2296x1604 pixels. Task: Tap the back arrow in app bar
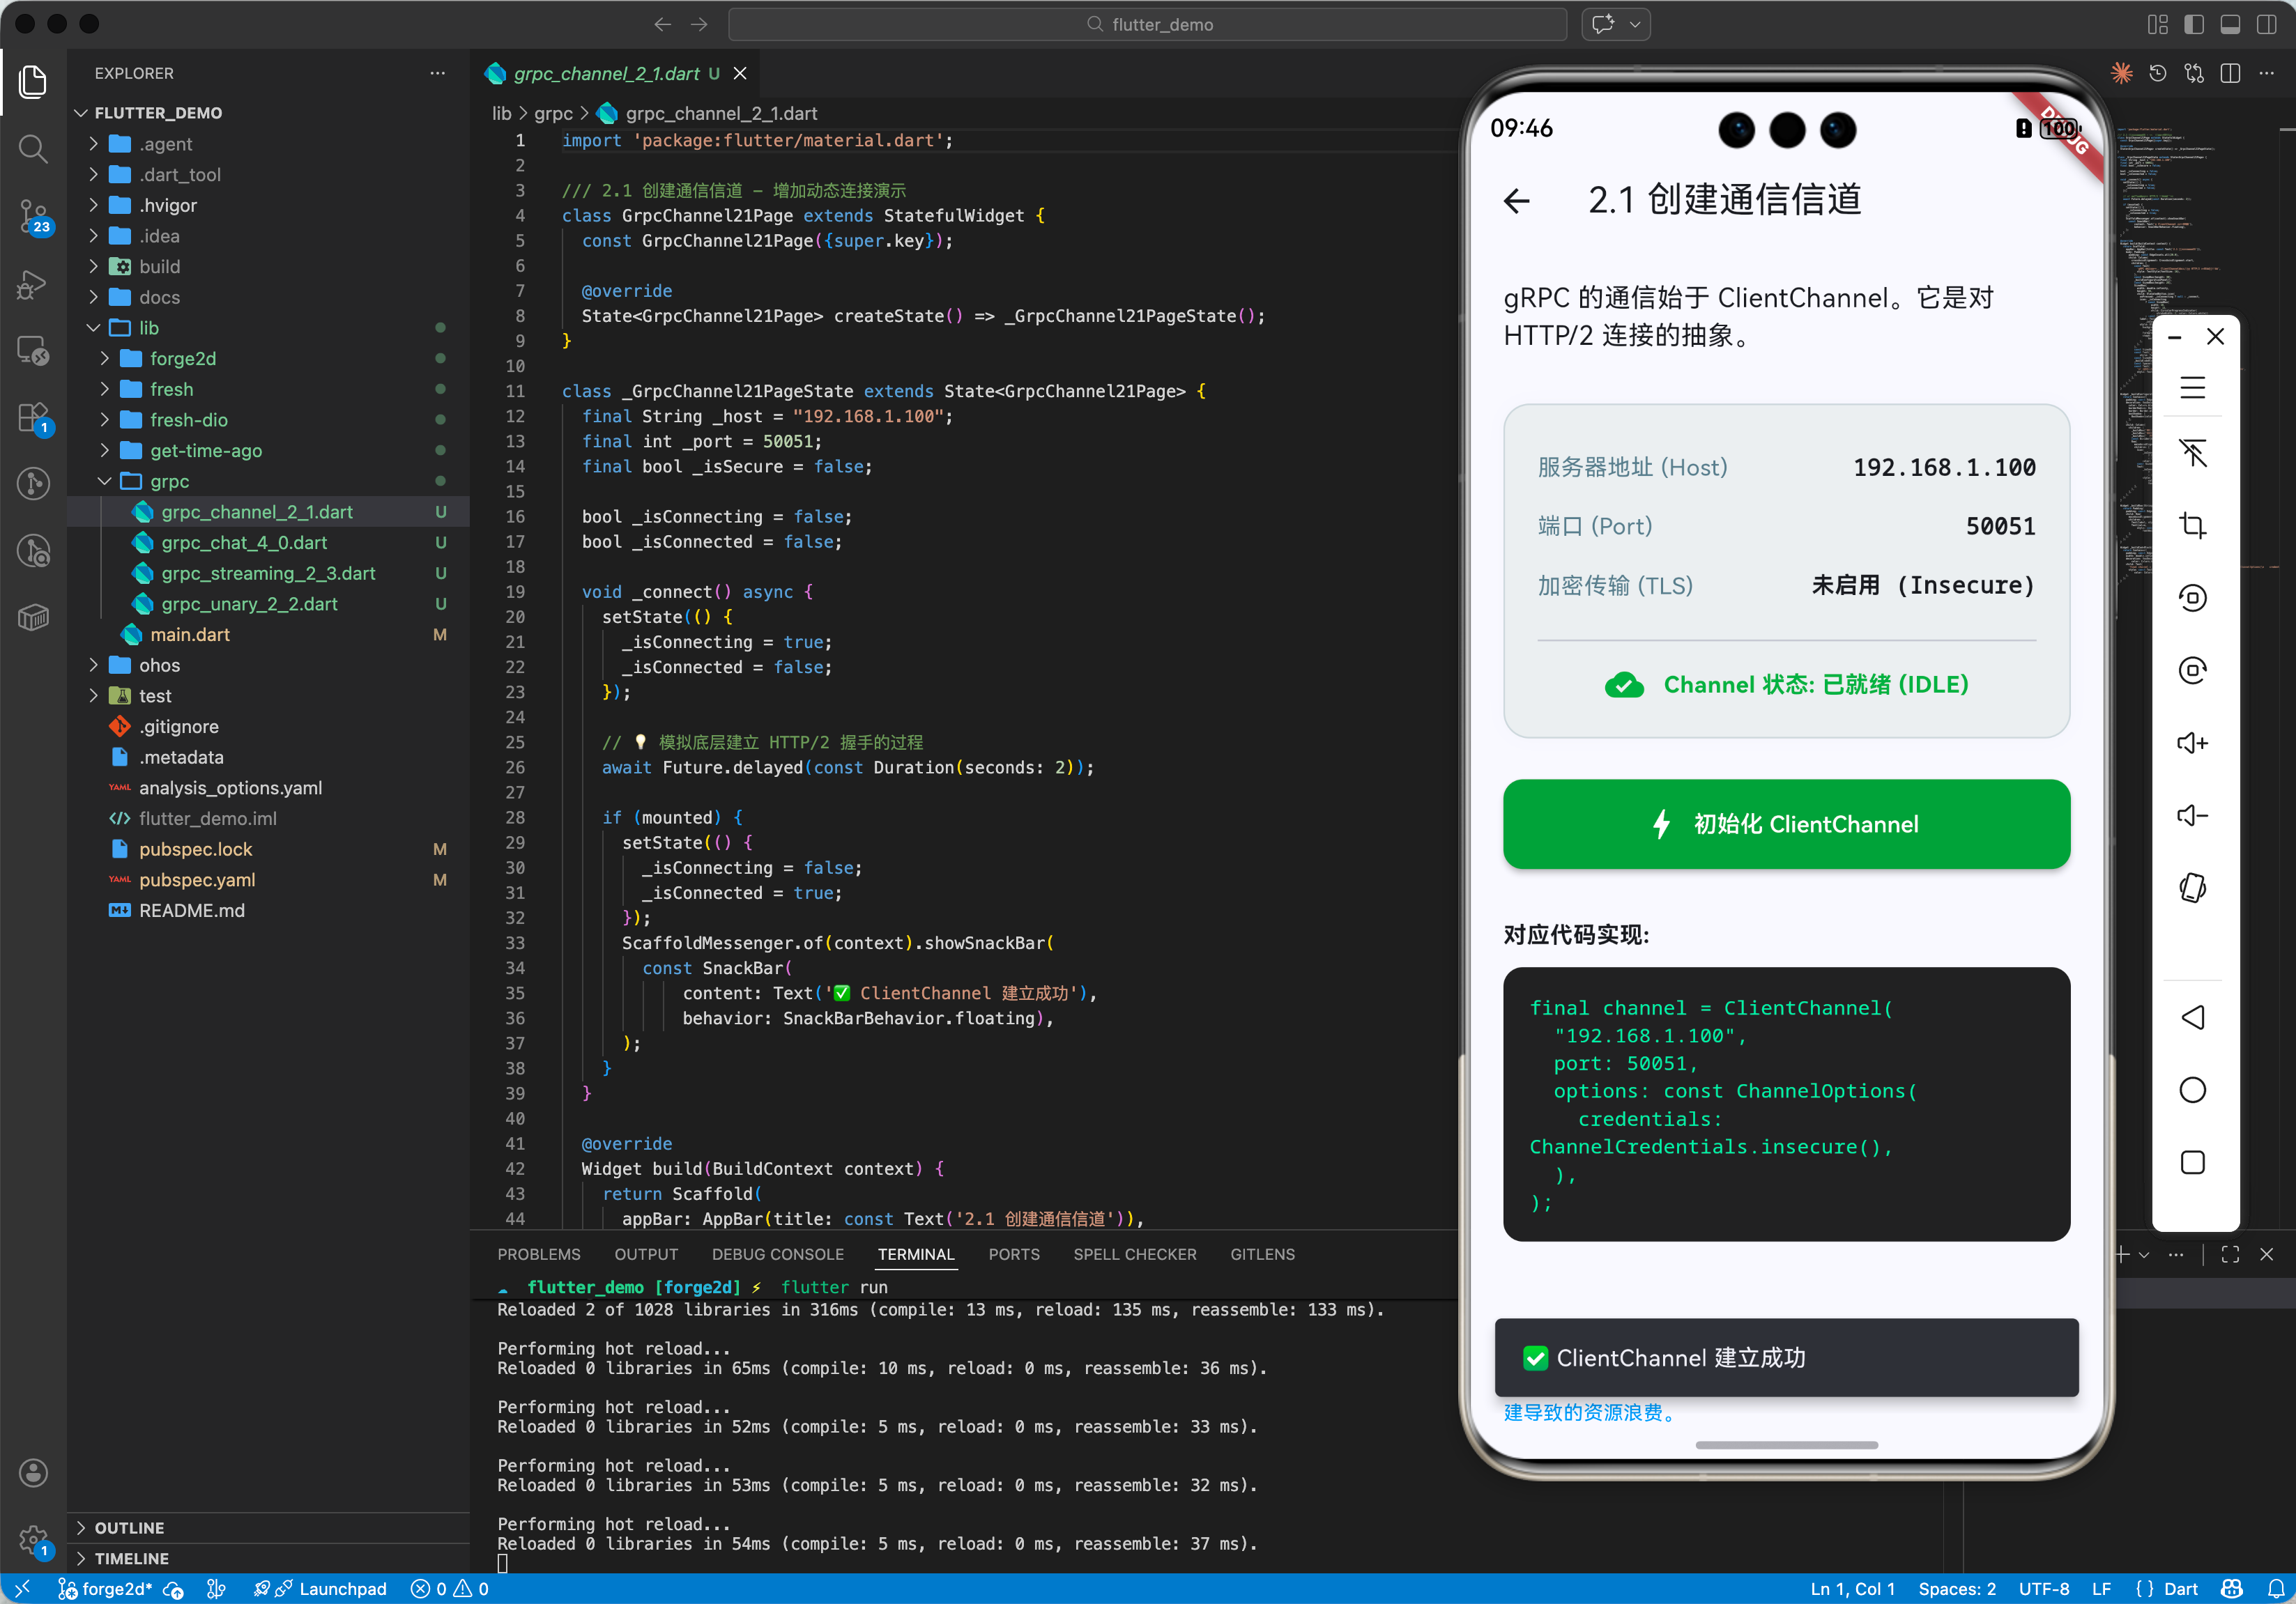click(x=1517, y=201)
